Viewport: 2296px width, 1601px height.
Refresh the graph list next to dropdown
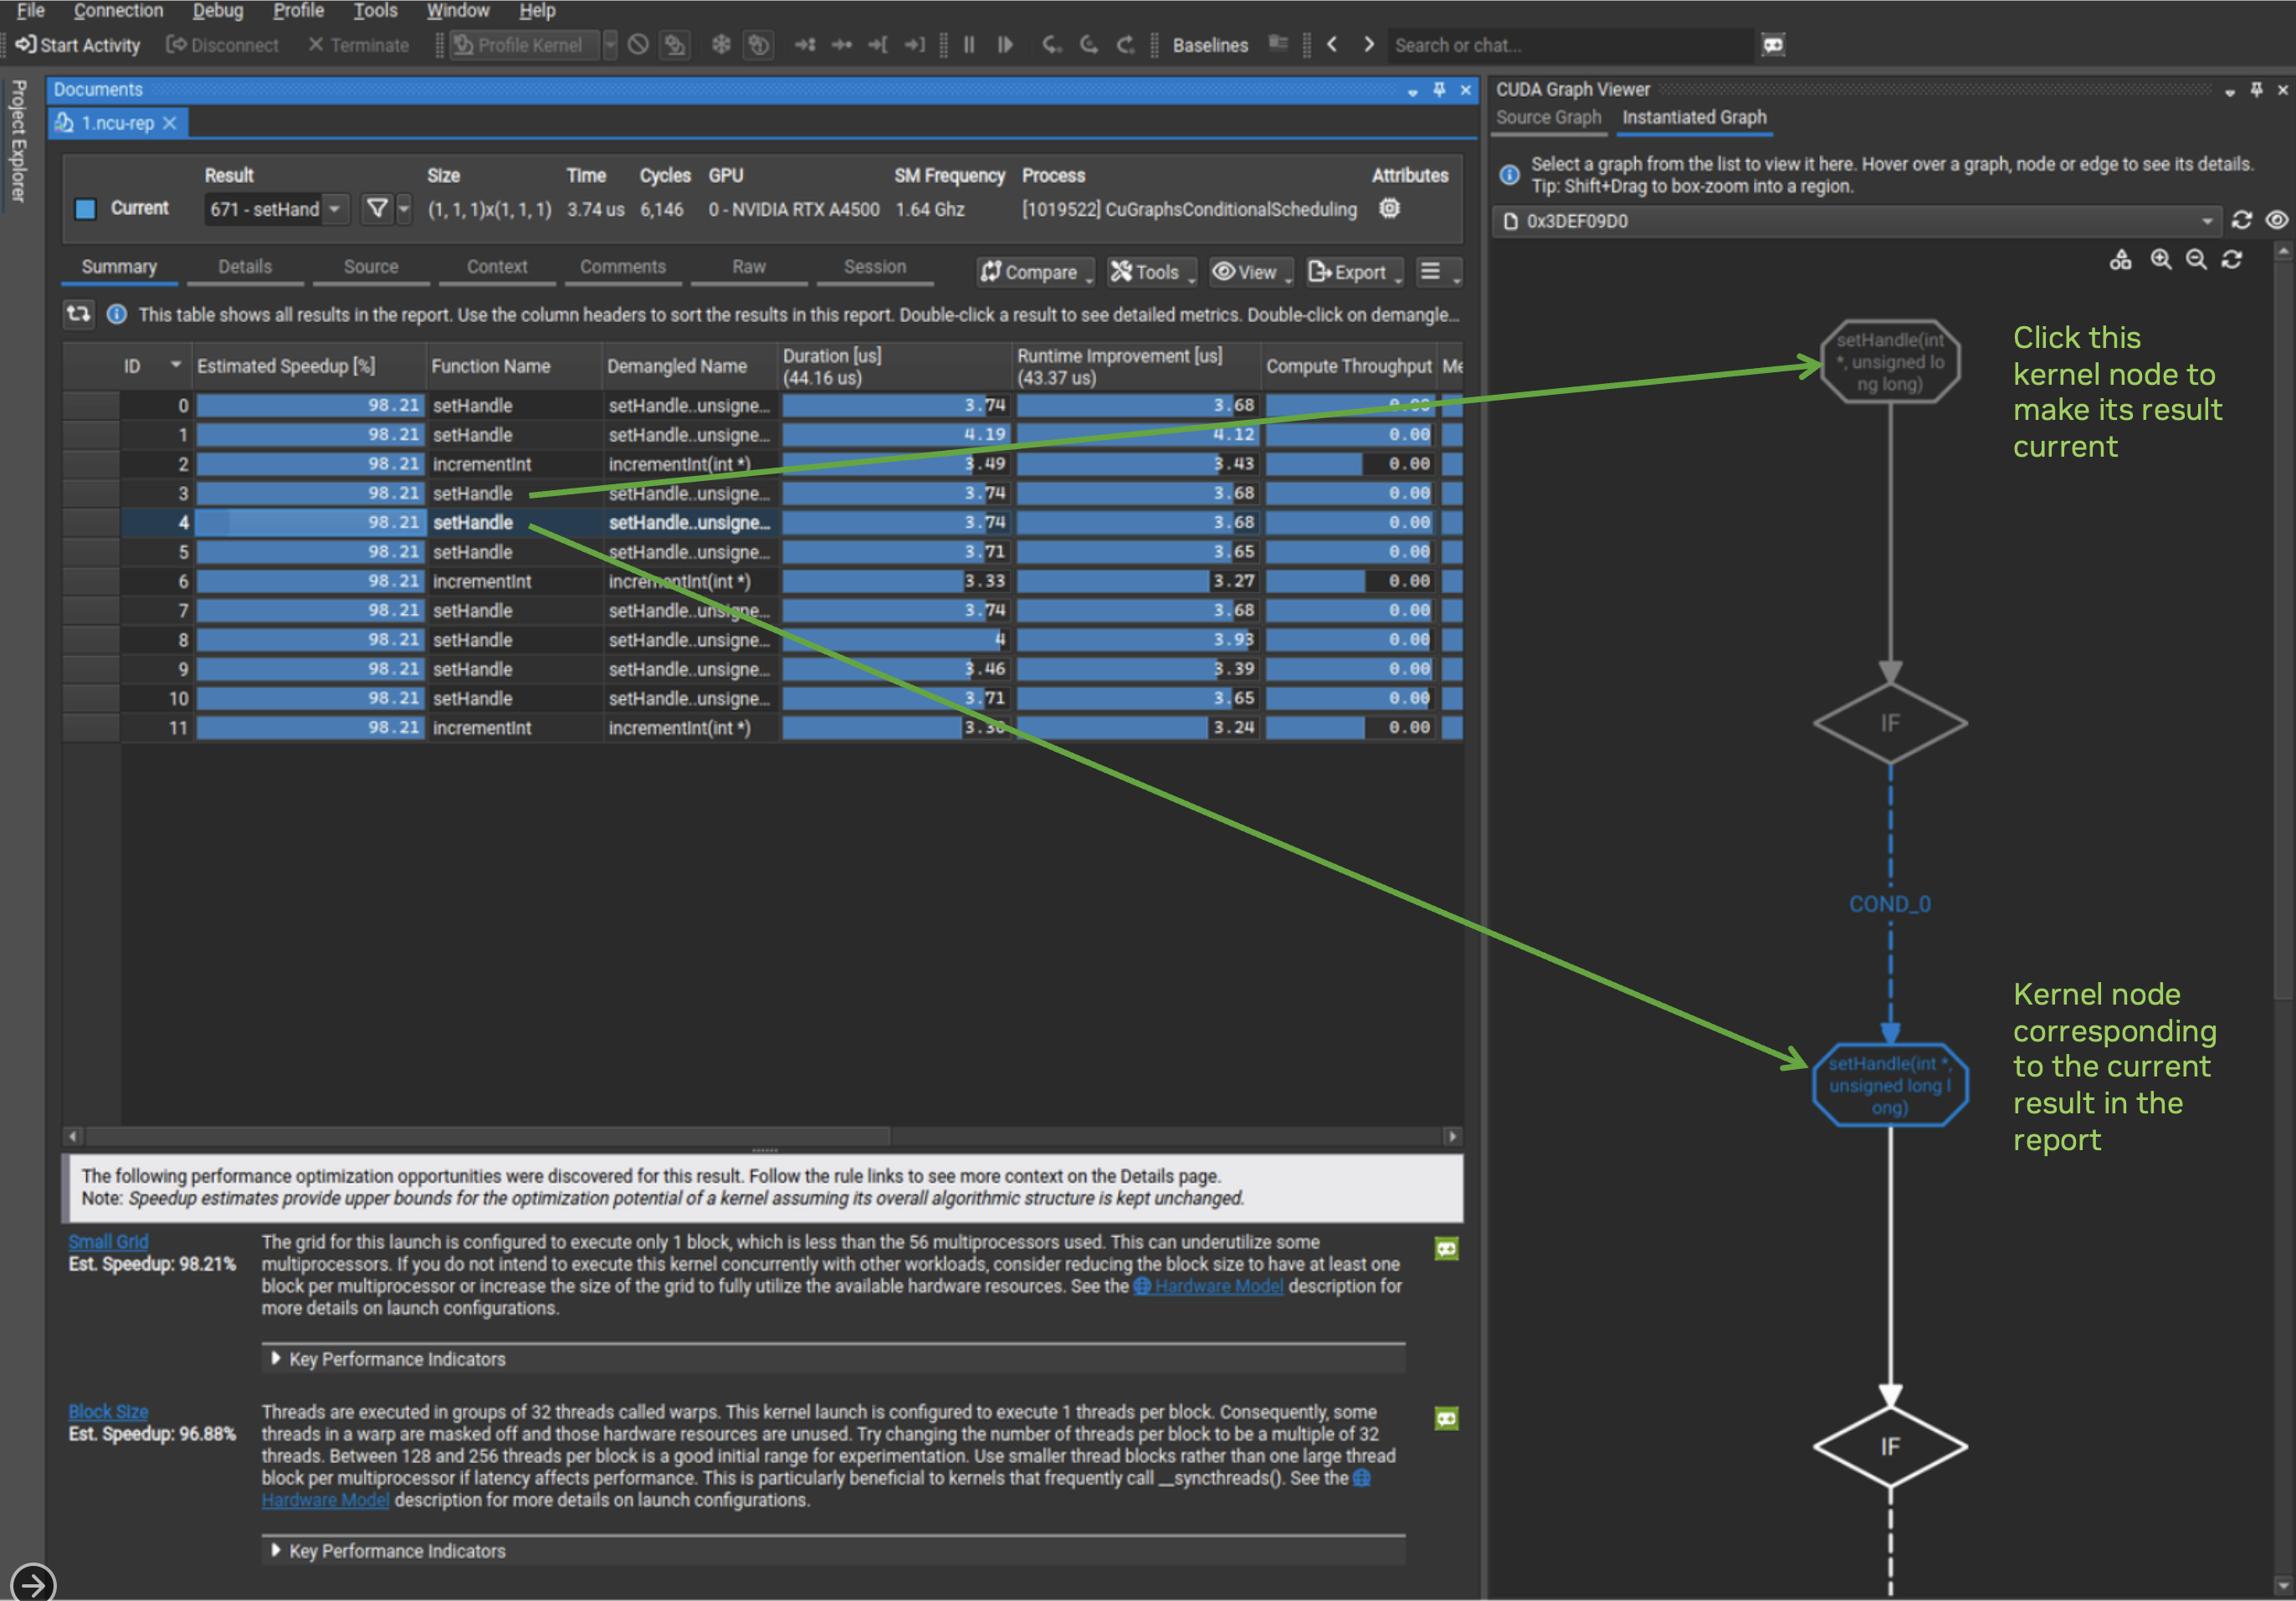pos(2242,220)
